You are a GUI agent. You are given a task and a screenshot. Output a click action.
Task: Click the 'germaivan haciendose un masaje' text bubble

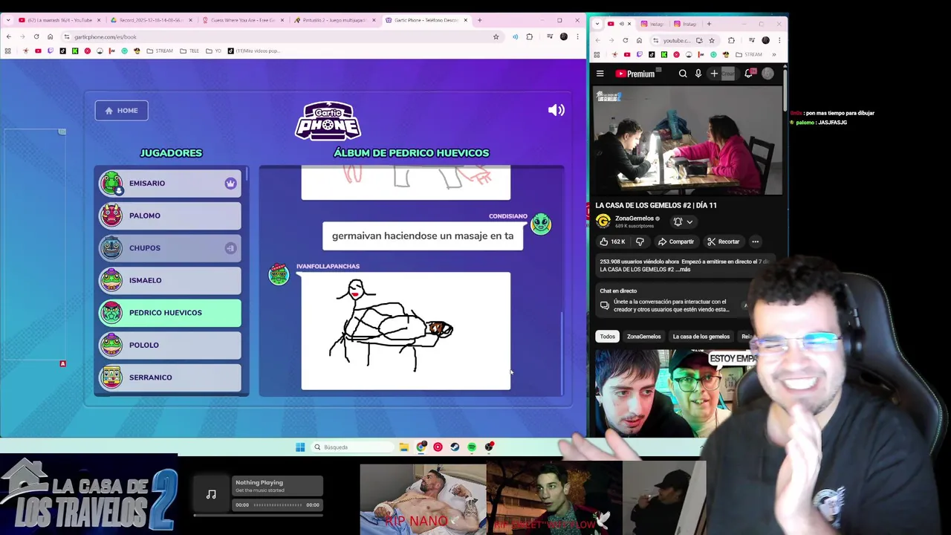pyautogui.click(x=423, y=236)
